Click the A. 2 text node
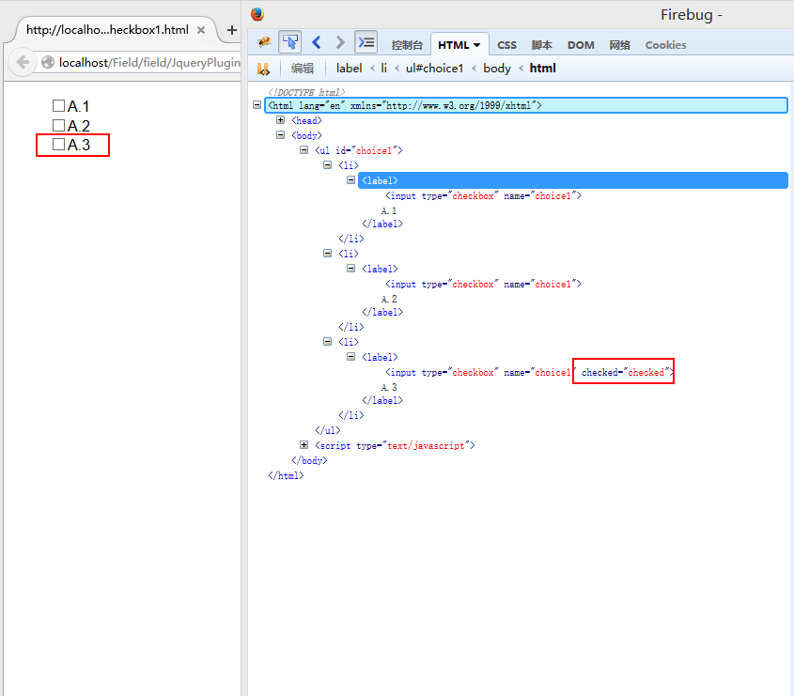 pyautogui.click(x=389, y=299)
